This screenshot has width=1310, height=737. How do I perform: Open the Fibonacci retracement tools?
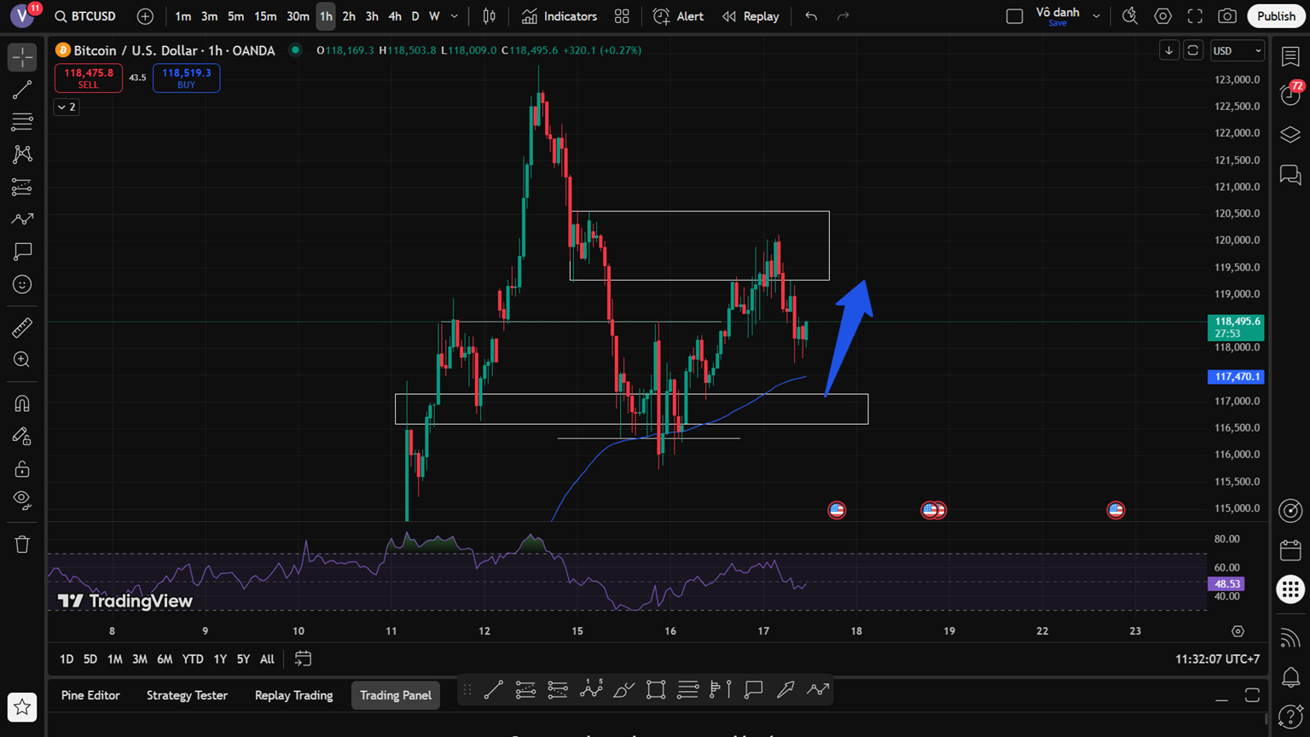22,122
